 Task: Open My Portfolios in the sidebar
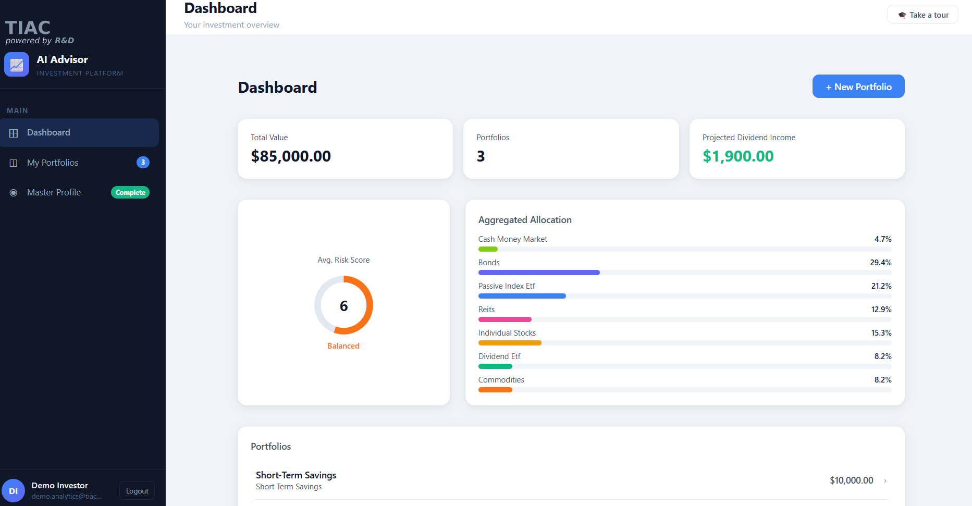point(79,163)
